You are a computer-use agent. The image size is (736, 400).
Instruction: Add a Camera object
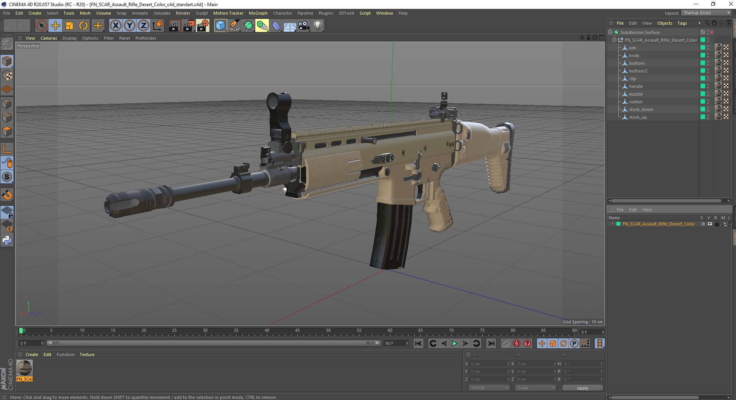(304, 26)
